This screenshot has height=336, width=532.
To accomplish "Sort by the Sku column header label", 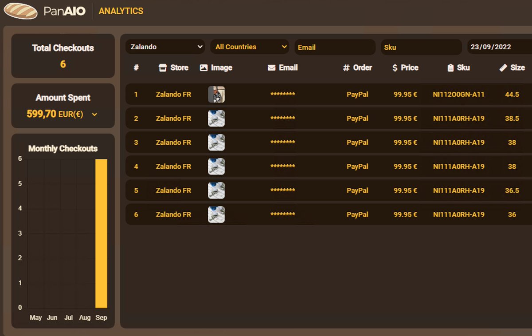I will [463, 68].
